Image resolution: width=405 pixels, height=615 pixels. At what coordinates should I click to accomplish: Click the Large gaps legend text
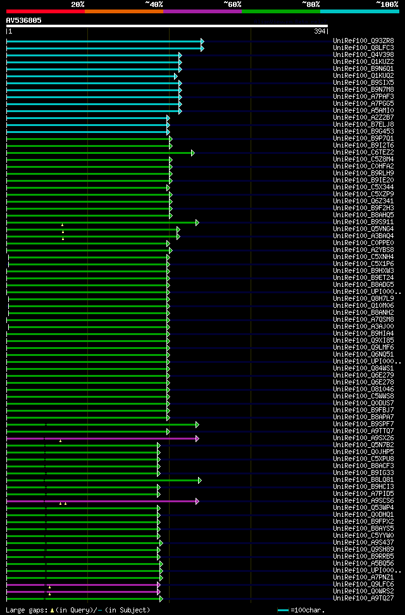point(27,611)
